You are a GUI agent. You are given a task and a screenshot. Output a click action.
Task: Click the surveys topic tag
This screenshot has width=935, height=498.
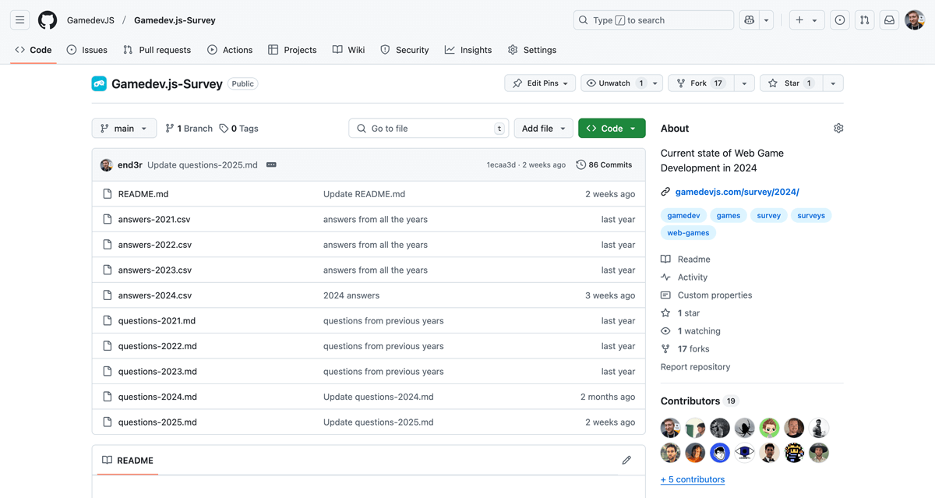(811, 216)
